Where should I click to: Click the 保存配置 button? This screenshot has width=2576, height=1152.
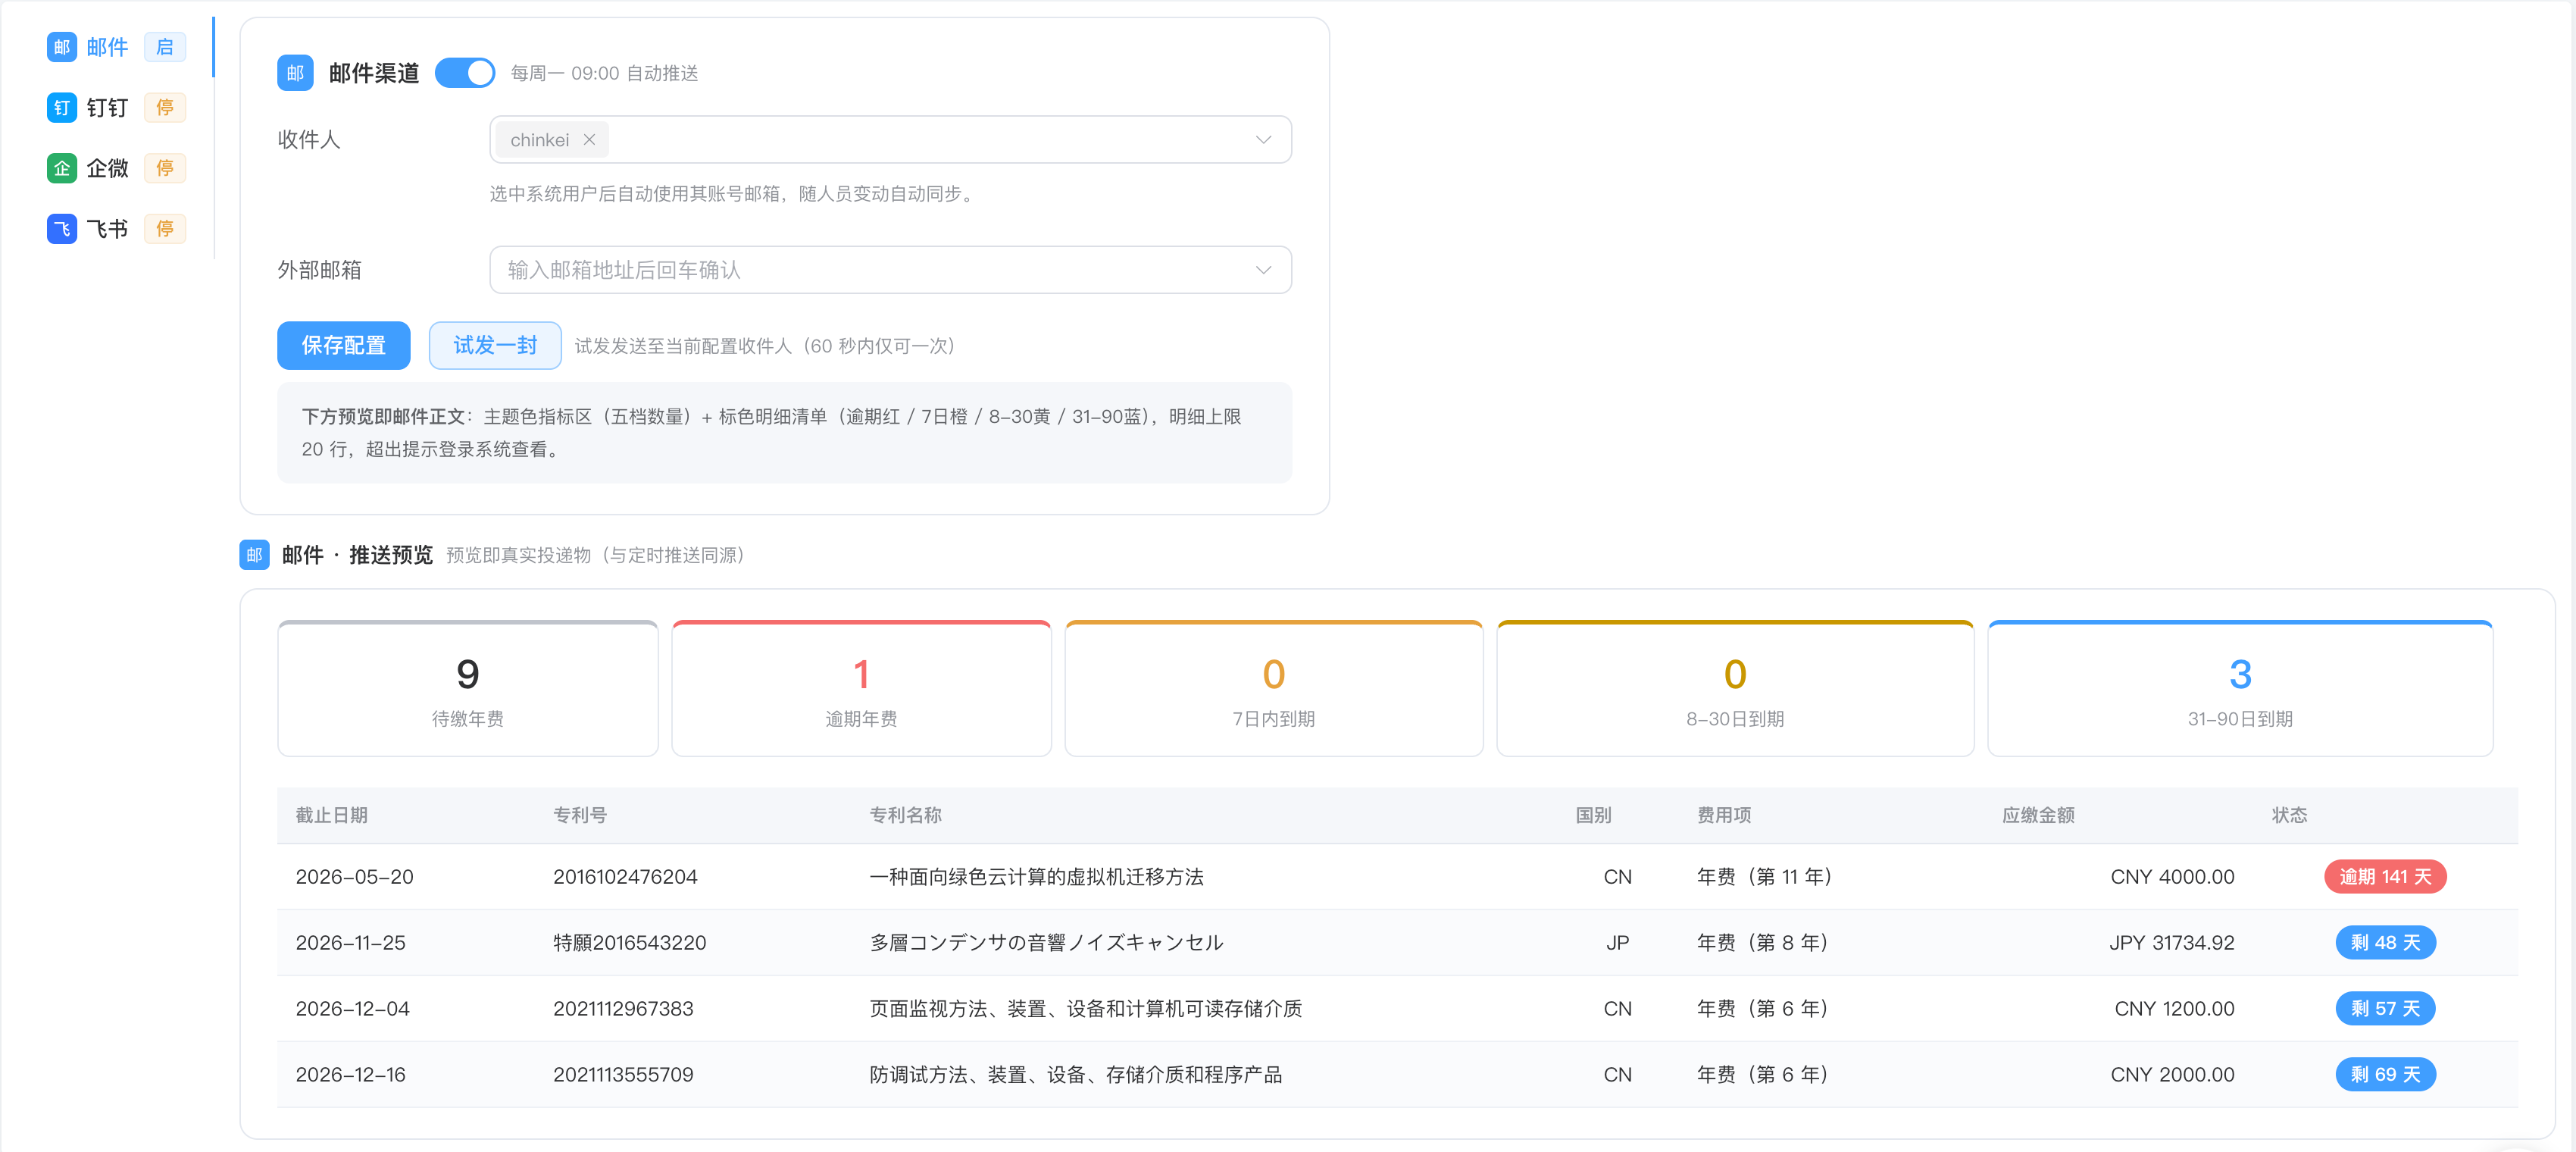[343, 346]
